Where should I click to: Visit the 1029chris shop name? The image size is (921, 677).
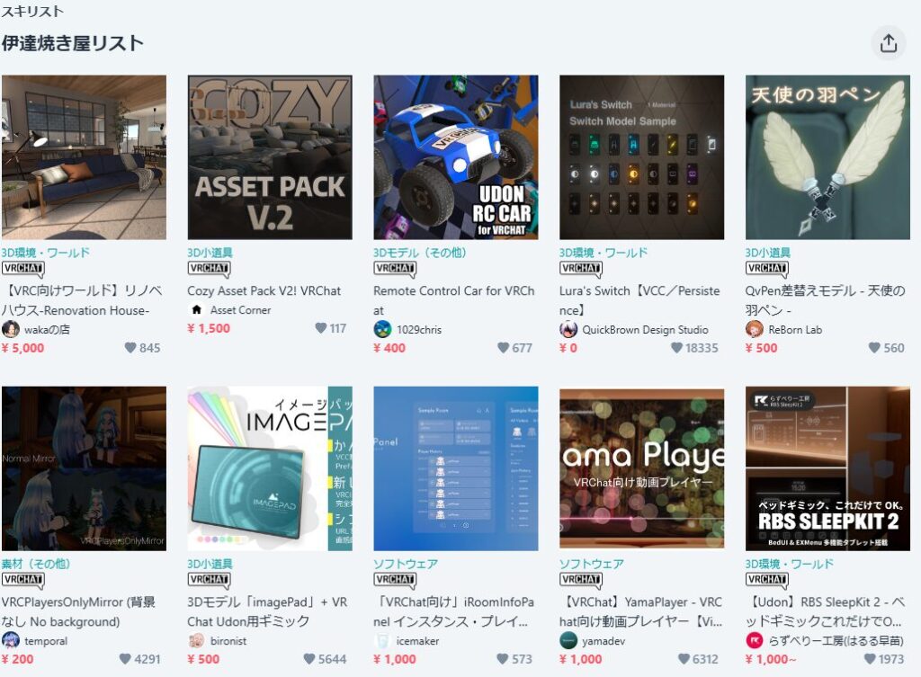click(419, 329)
